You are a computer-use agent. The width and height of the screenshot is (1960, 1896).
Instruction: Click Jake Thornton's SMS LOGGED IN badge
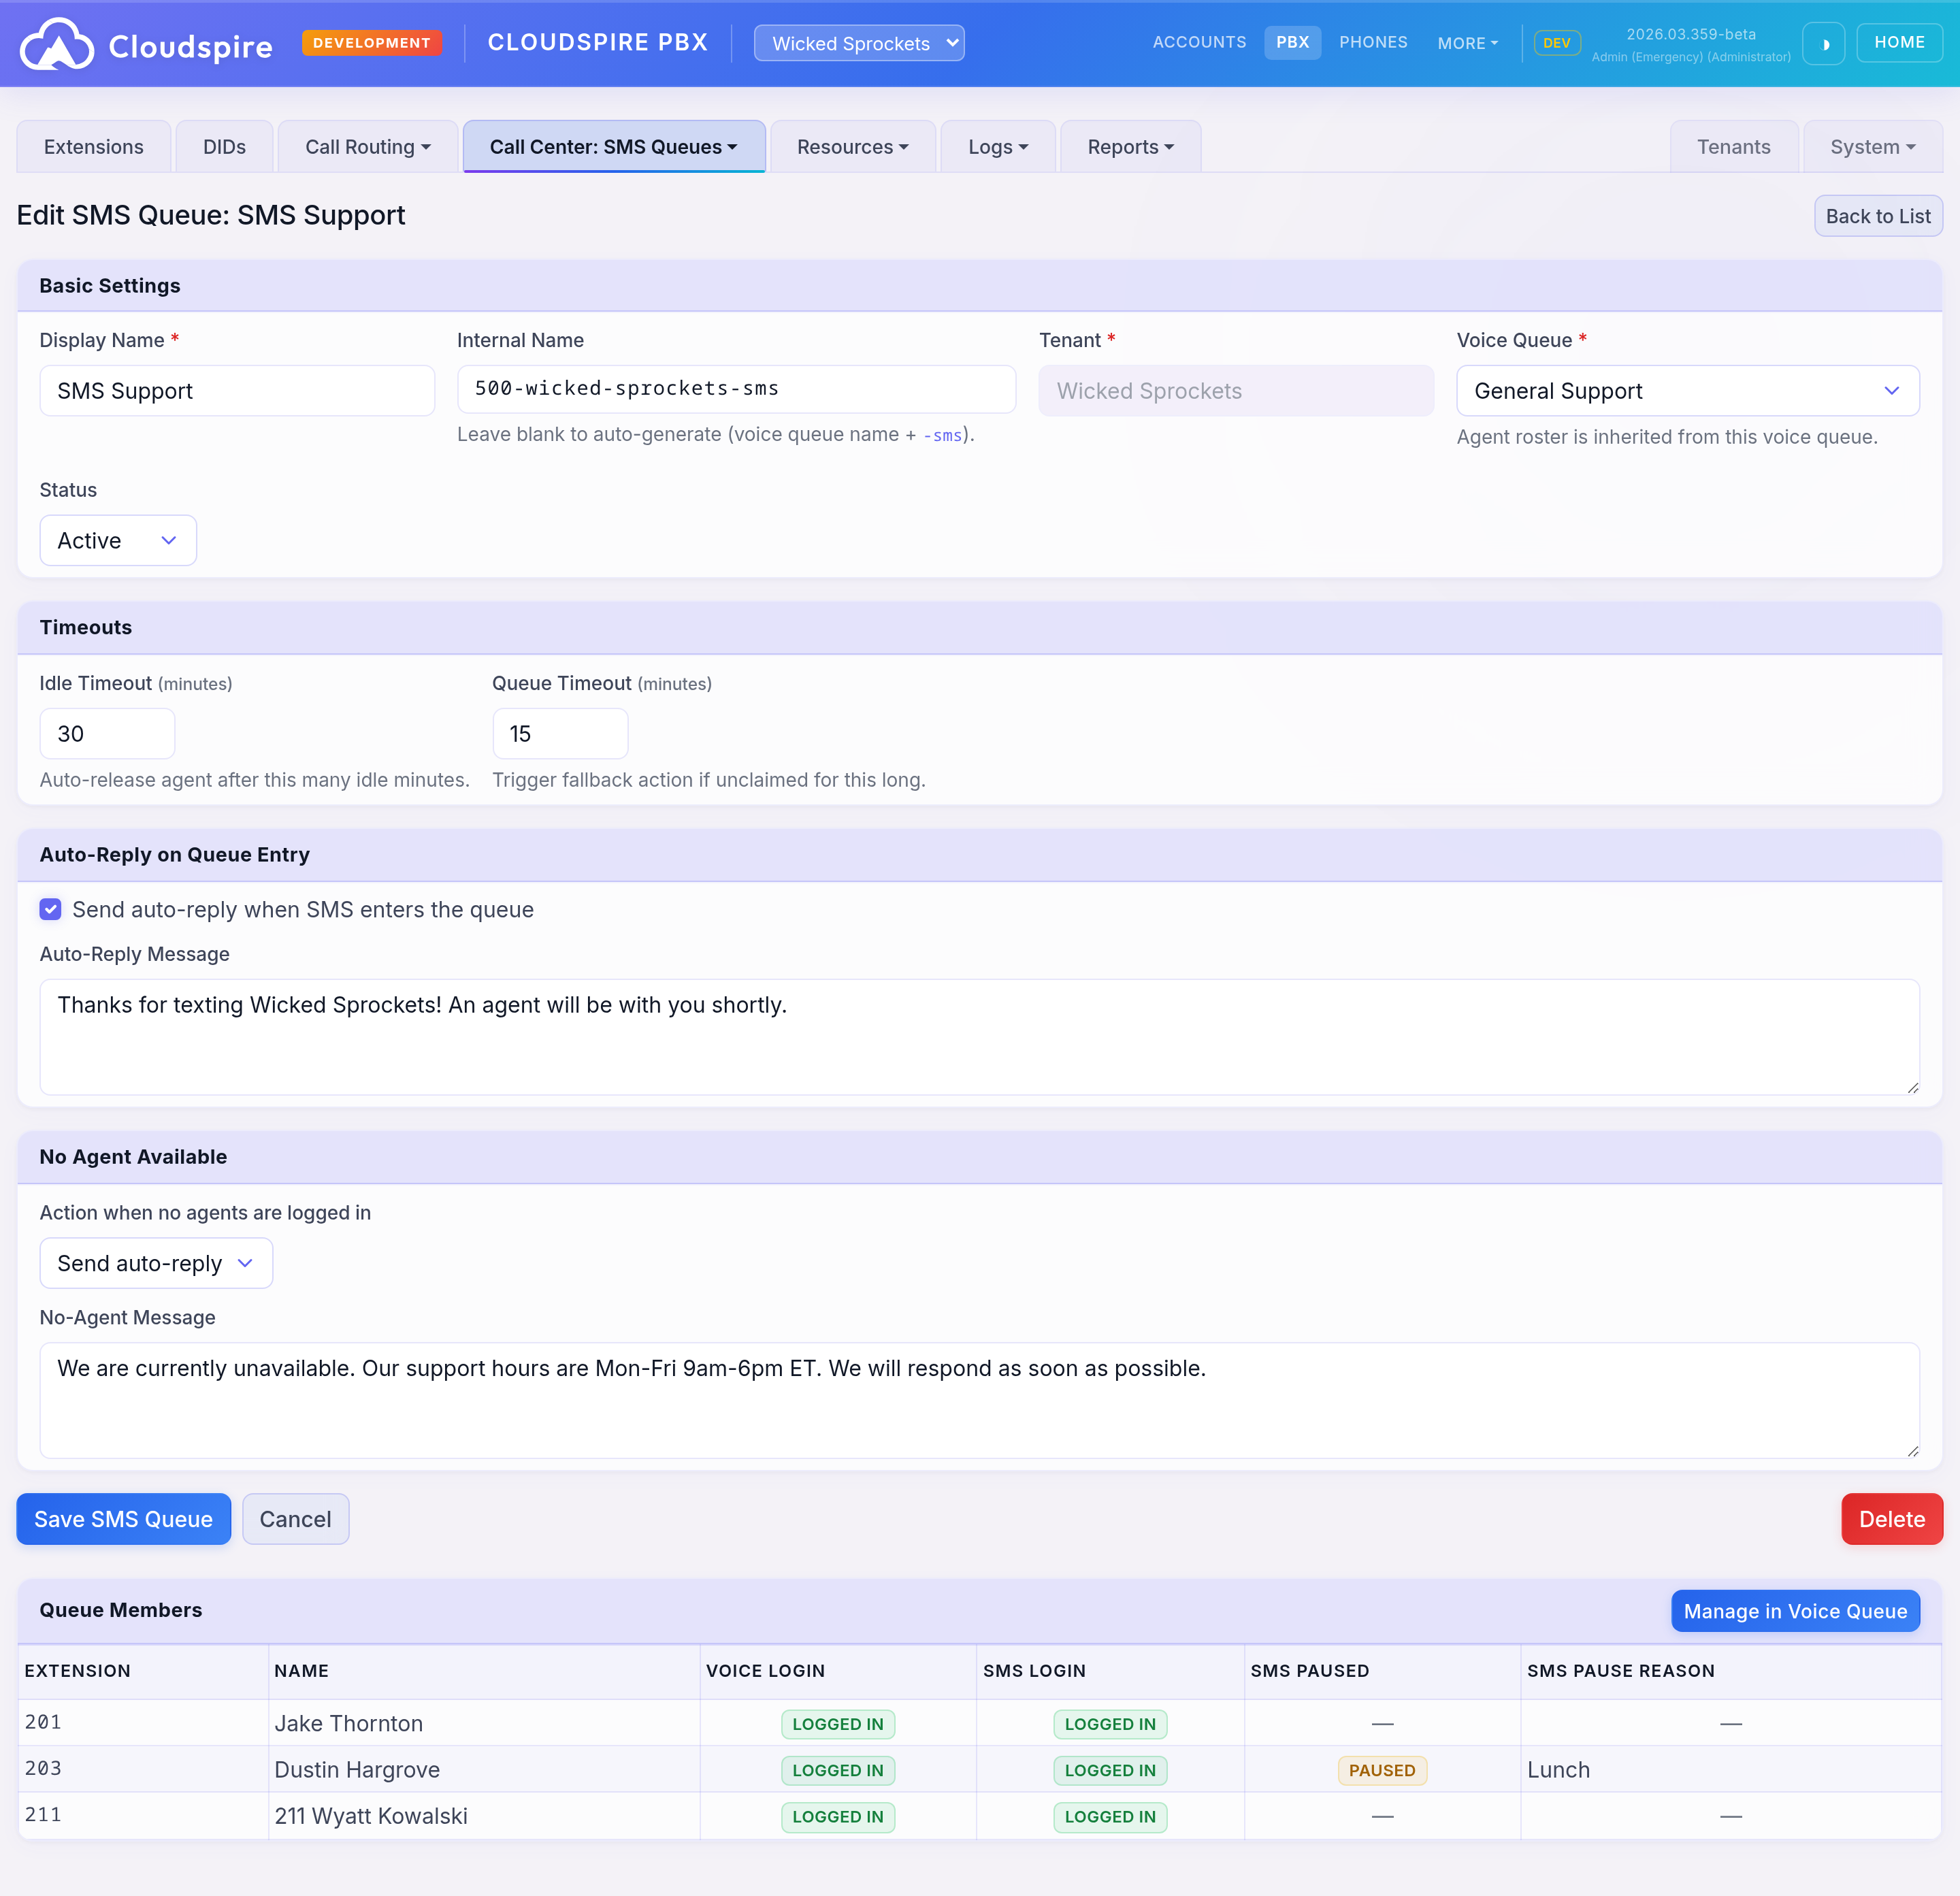[x=1109, y=1724]
